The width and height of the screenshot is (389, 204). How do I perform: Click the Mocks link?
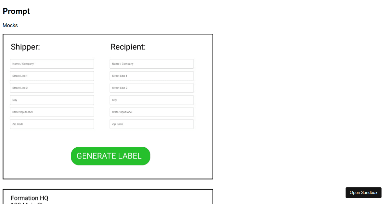tap(10, 25)
